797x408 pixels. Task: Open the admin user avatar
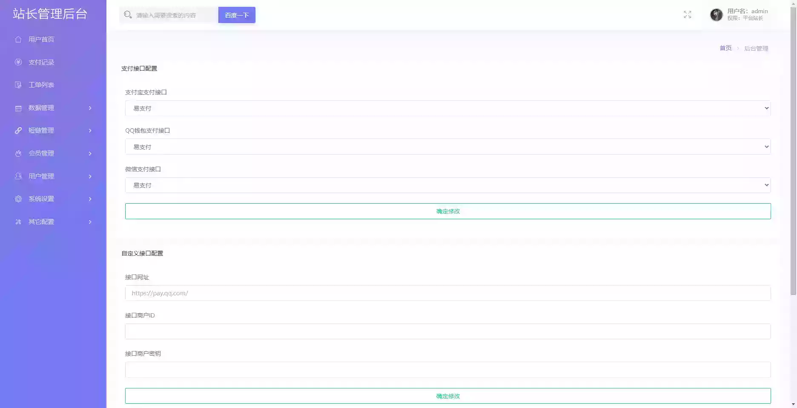coord(716,15)
